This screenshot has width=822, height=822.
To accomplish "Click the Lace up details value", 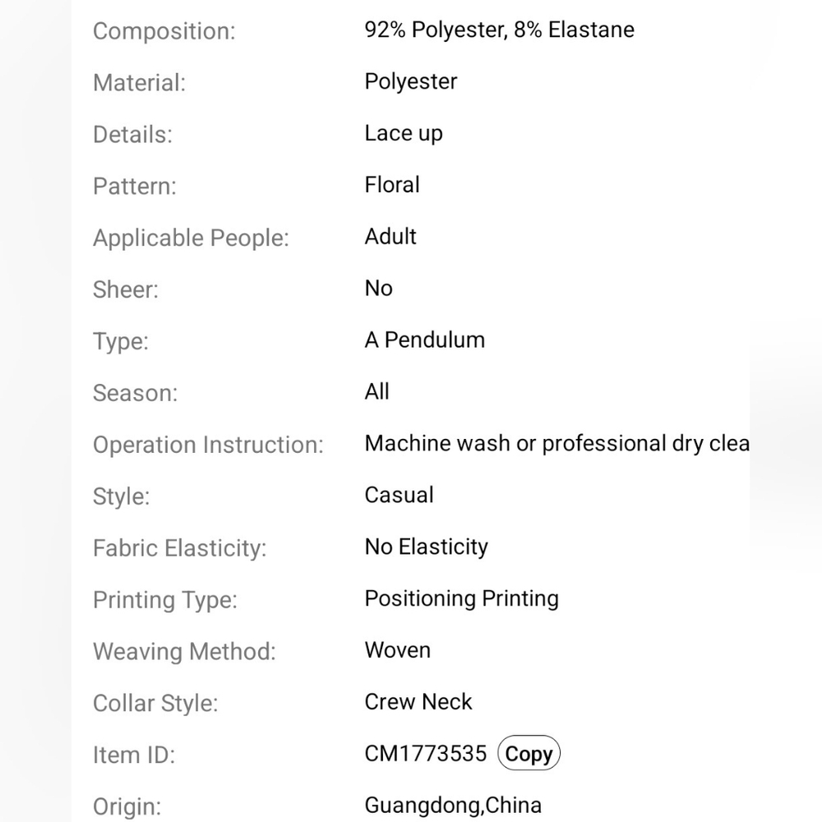I will 404,134.
